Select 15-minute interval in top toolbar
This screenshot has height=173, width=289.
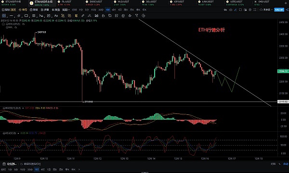(93, 10)
